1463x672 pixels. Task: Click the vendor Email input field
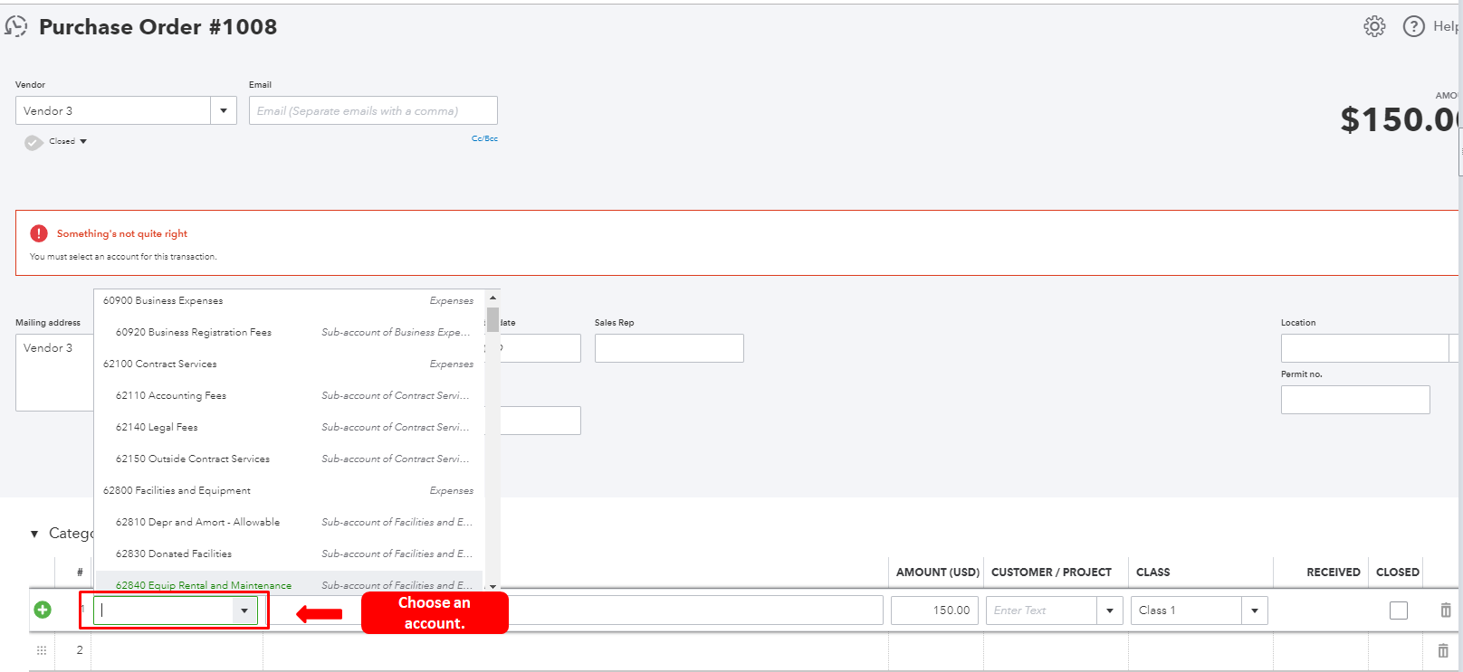[x=373, y=110]
